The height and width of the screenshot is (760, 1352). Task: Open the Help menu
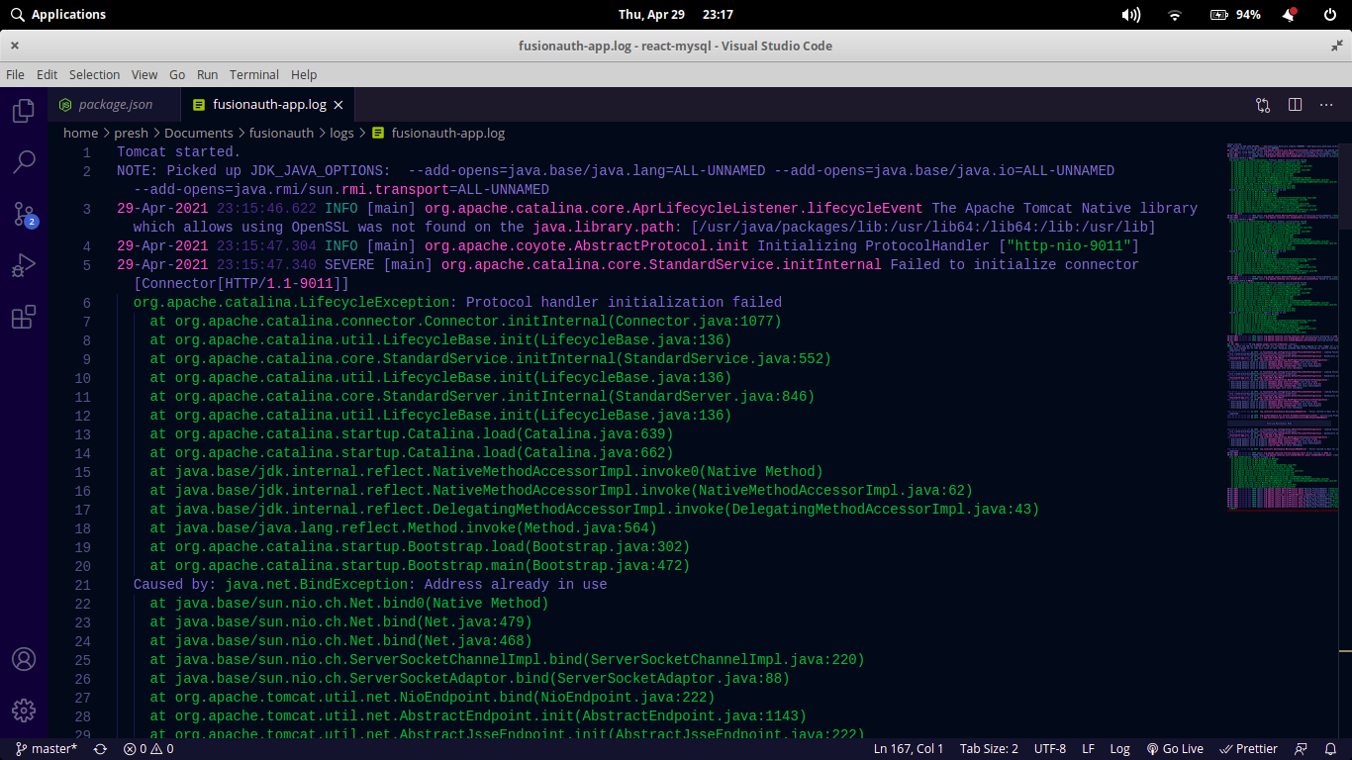(304, 74)
